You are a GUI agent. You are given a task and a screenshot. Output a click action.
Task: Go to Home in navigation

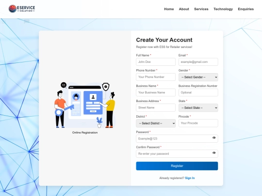coord(169,9)
